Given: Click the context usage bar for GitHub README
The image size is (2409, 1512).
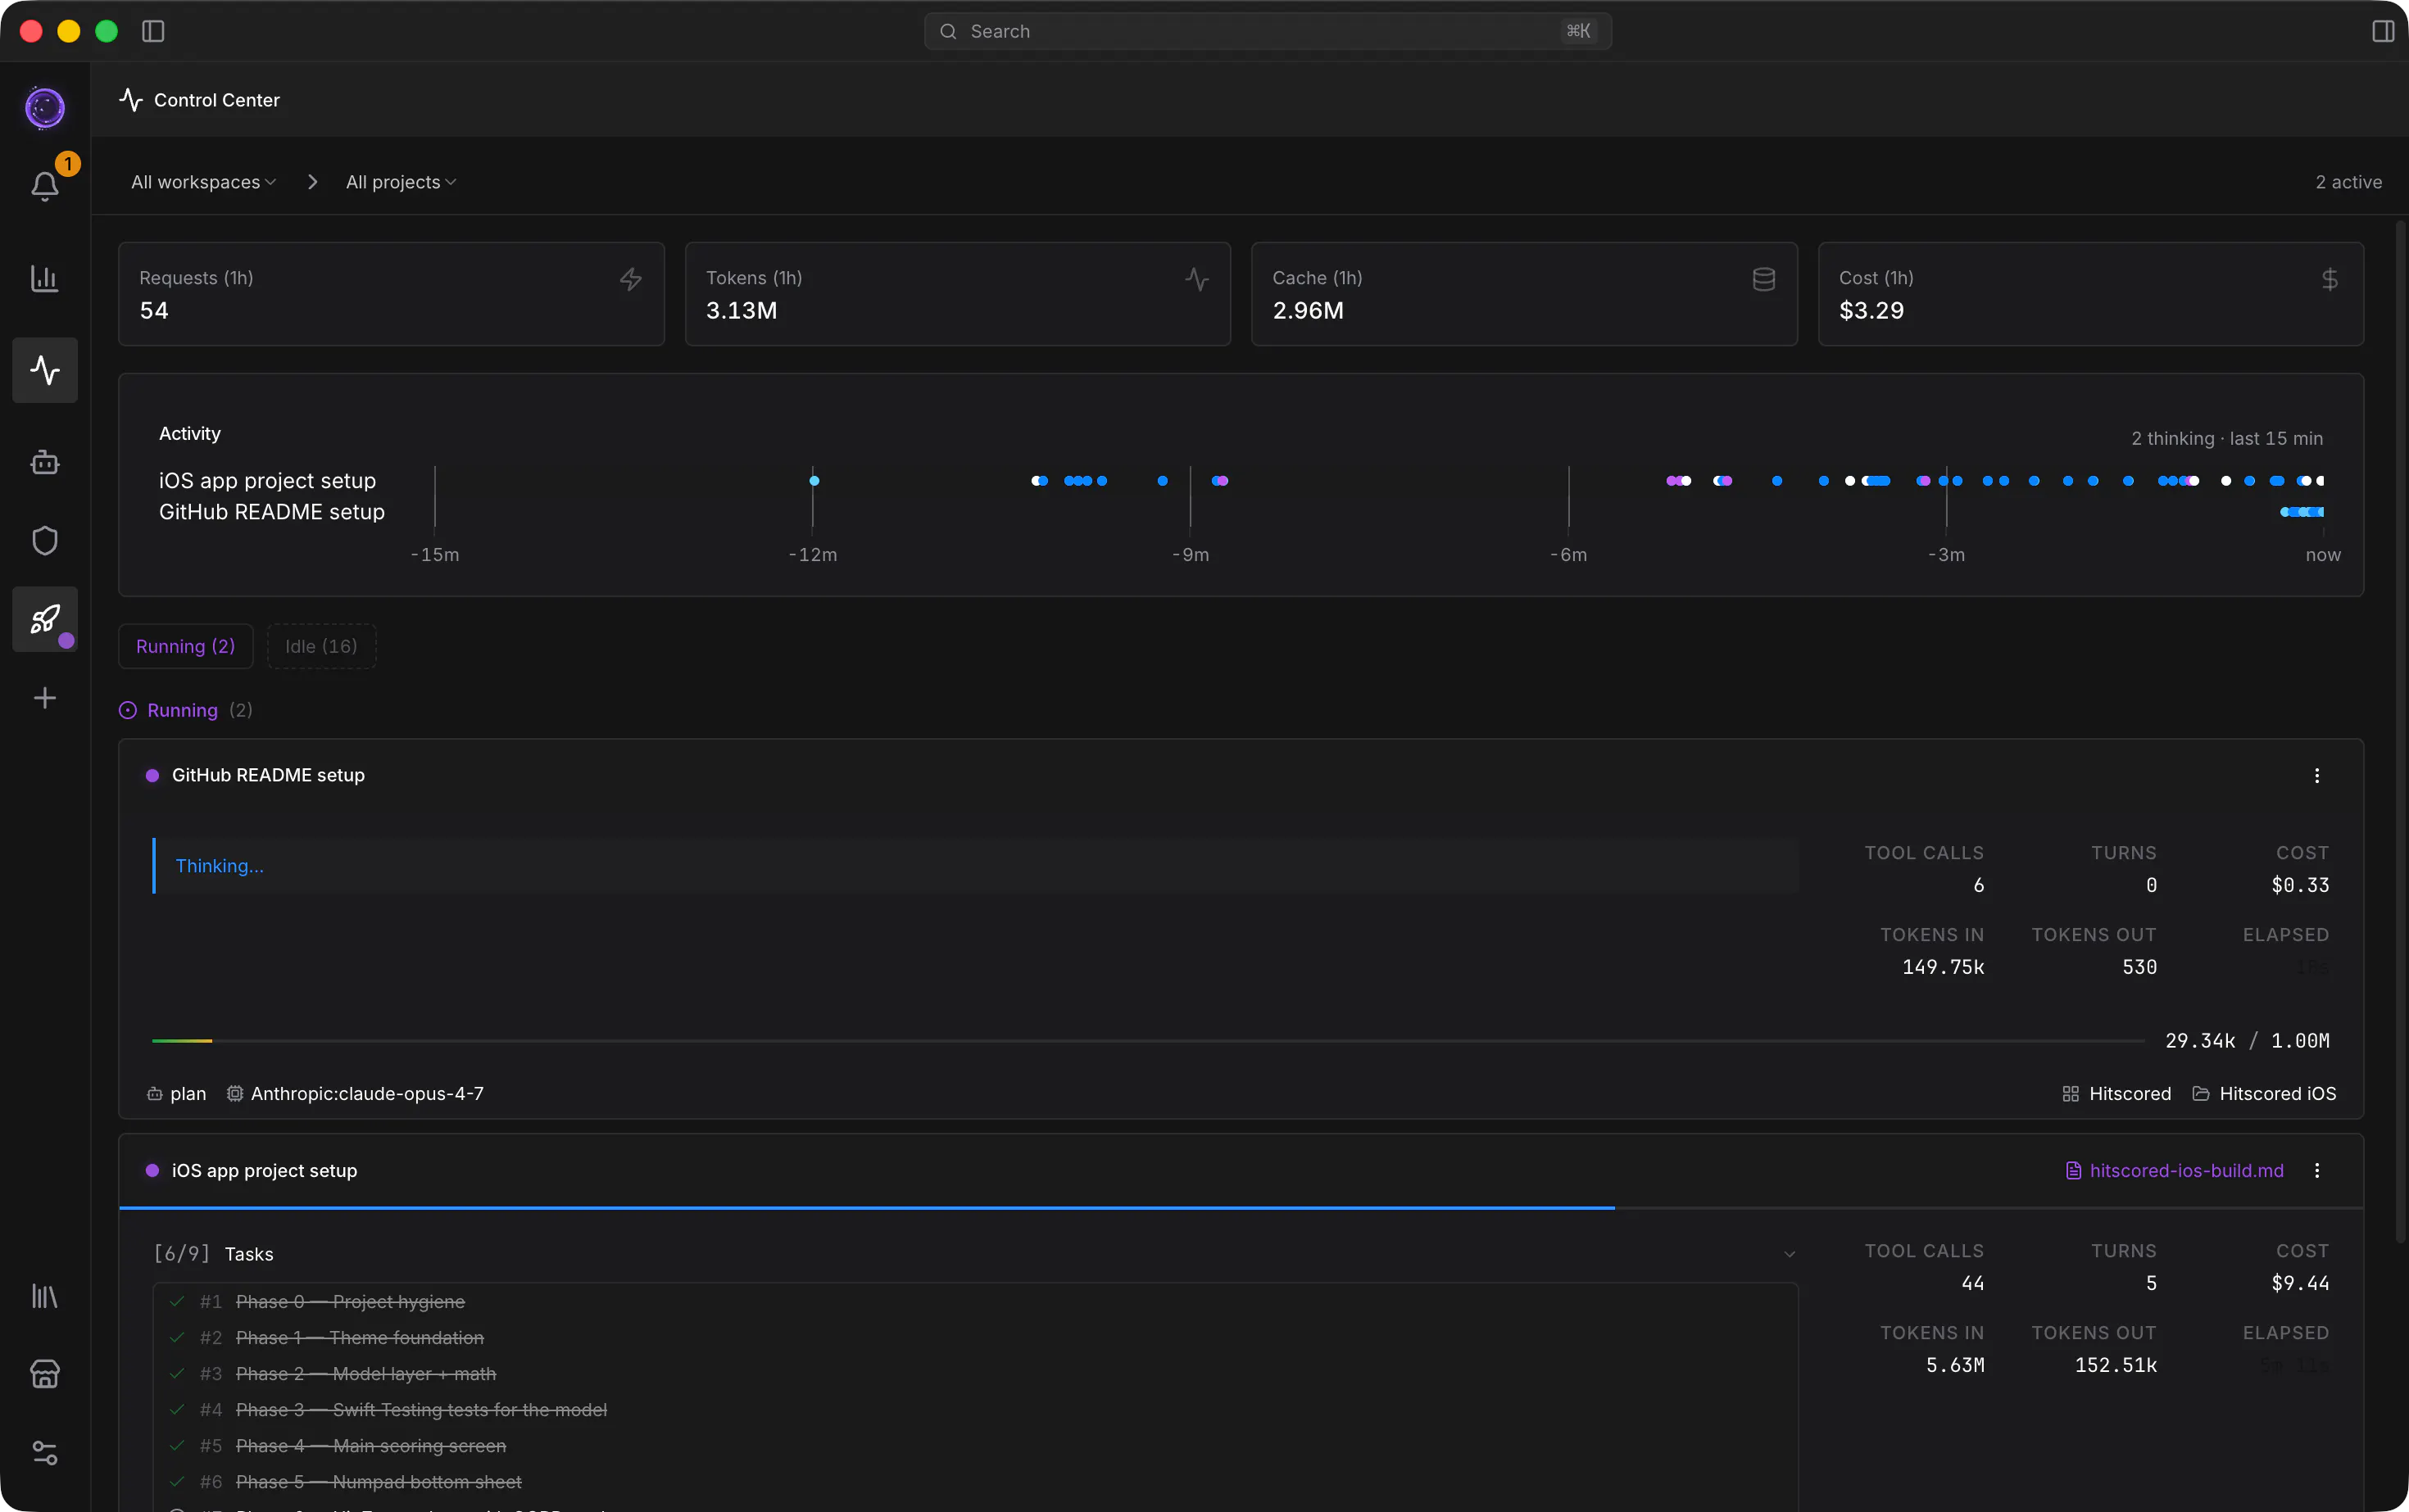Looking at the screenshot, I should click(x=1147, y=1041).
